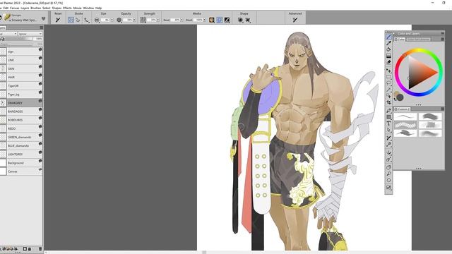Image resolution: width=452 pixels, height=254 pixels.
Task: Open the Color panel options menu
Action: coord(443,39)
